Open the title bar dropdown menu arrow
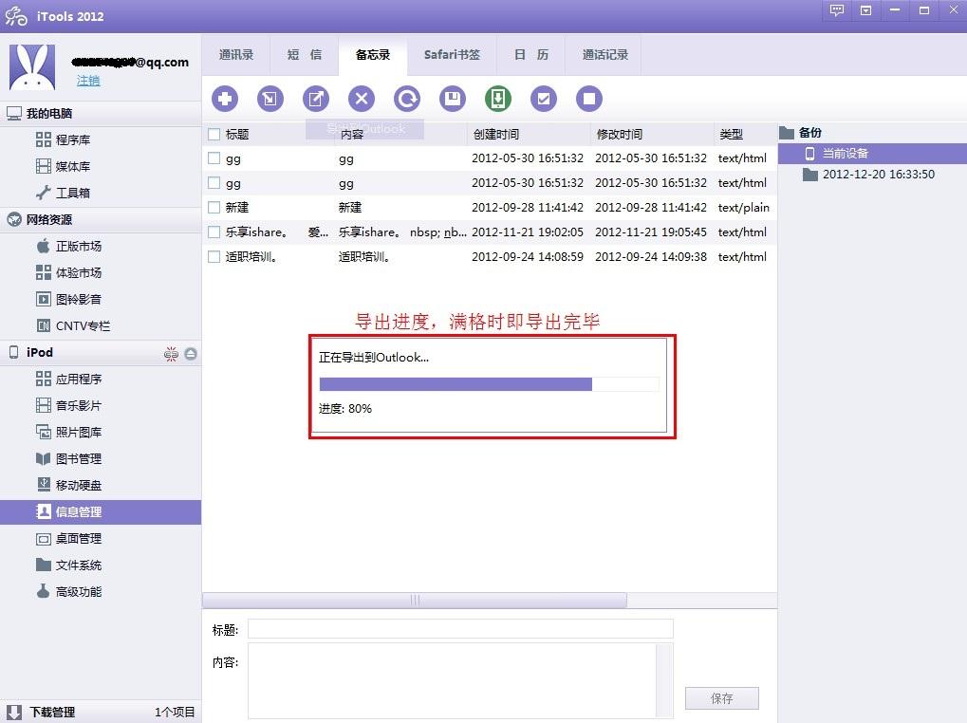This screenshot has width=967, height=723. [865, 10]
